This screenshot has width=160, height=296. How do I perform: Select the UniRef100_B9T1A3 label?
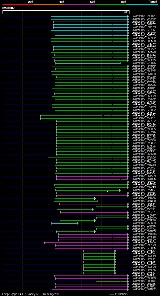pos(143,27)
